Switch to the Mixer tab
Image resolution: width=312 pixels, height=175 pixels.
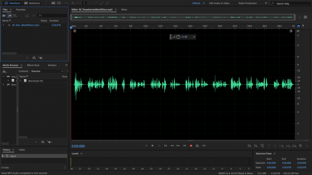[124, 10]
